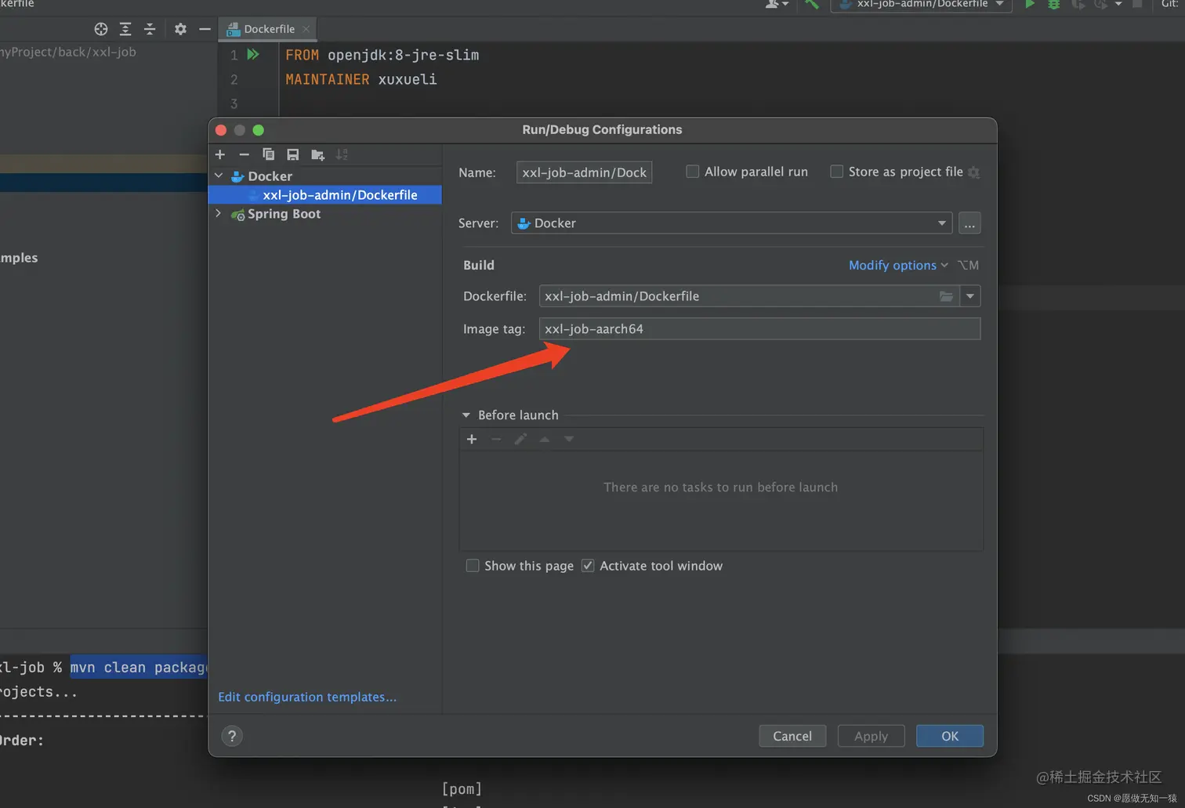Viewport: 1185px width, 808px height.
Task: Enable Store as project file checkbox
Action: (x=837, y=172)
